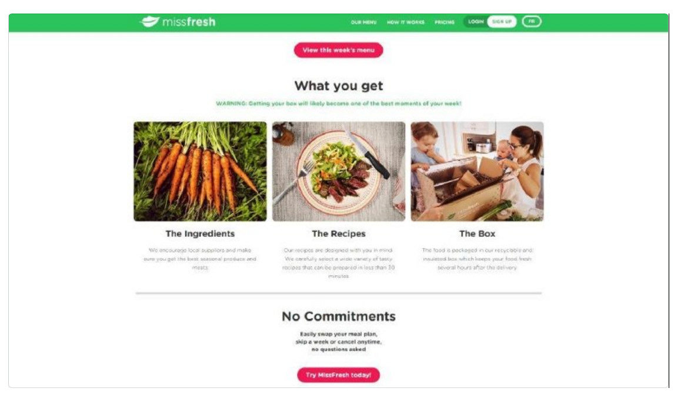Switch language with the FR toggle
The image size is (684, 398).
point(531,21)
